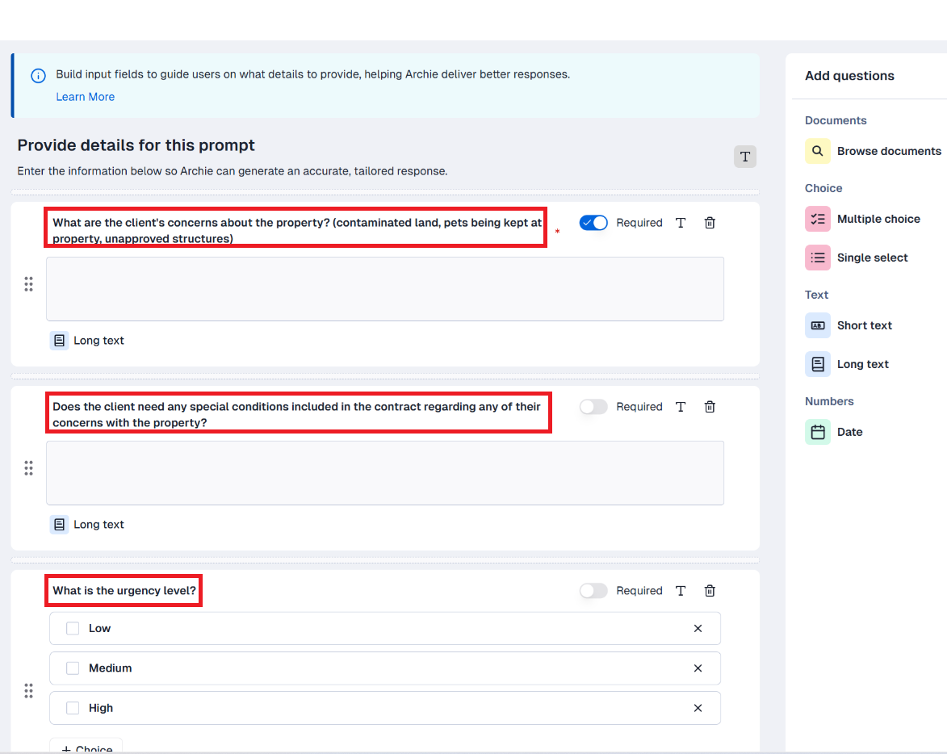
Task: Tick the Medium urgency option checkbox
Action: point(73,668)
